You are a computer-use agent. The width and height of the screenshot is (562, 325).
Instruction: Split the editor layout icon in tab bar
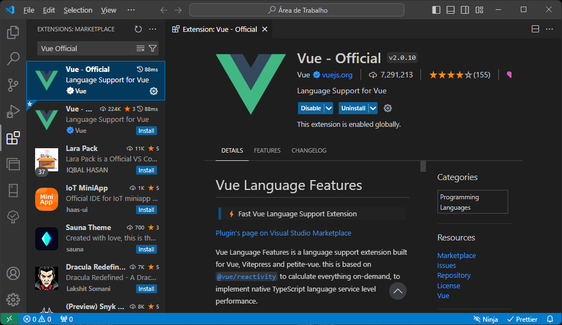pyautogui.click(x=535, y=29)
